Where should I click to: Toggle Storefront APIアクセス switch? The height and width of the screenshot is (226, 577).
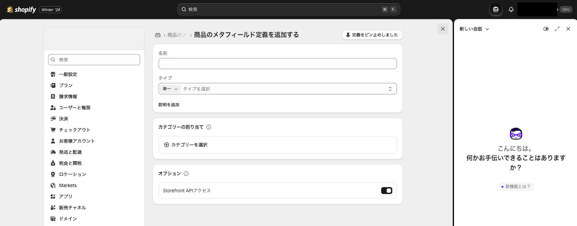coord(387,191)
